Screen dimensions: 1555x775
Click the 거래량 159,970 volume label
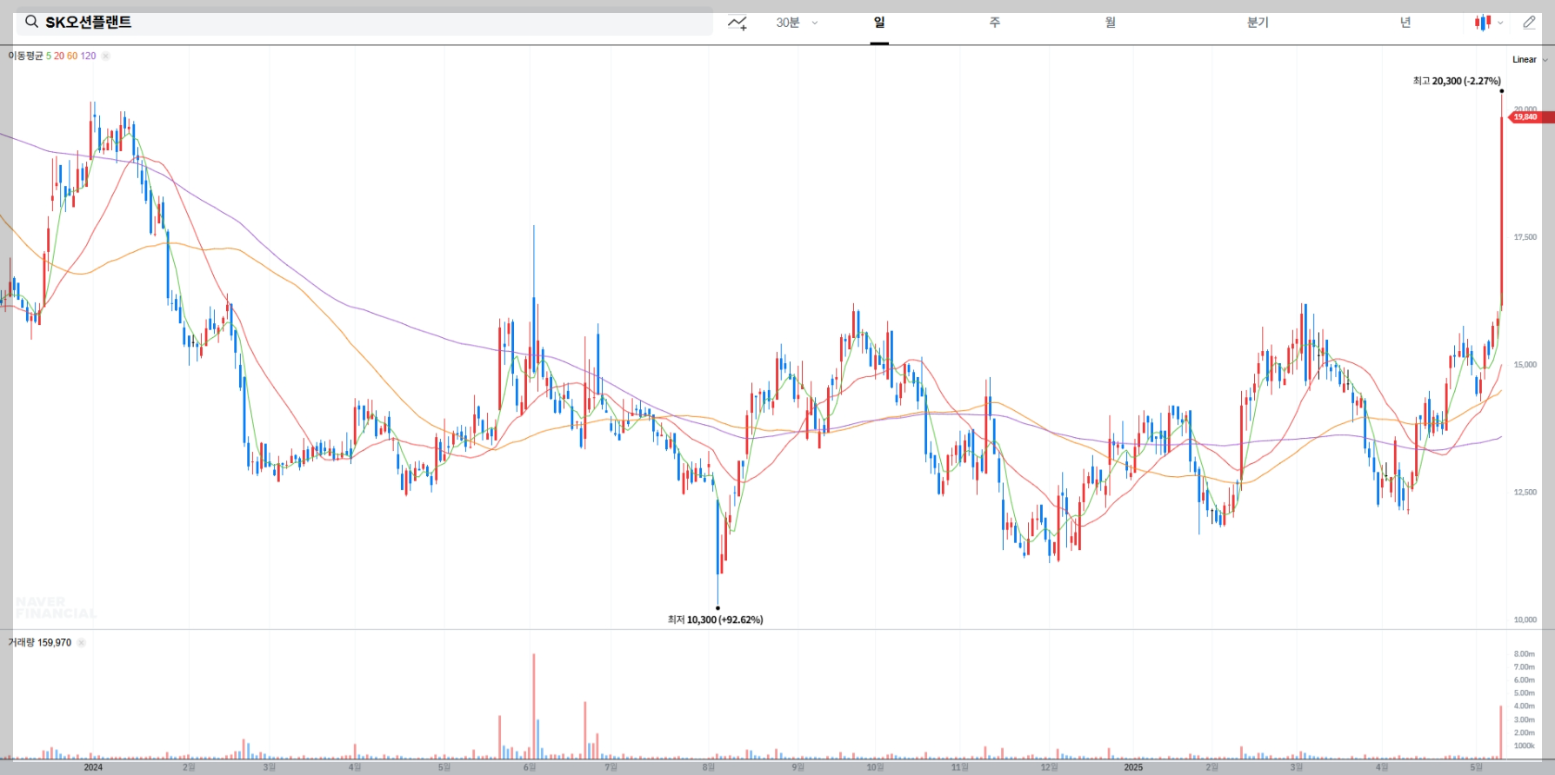(x=40, y=643)
